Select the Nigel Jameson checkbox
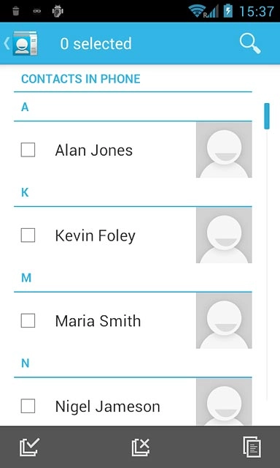280x468 pixels. [28, 406]
